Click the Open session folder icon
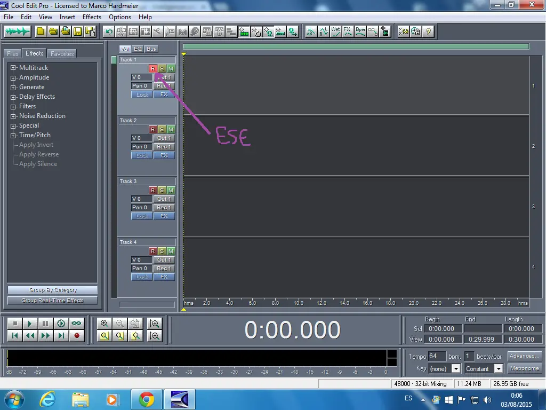The width and height of the screenshot is (546, 410). click(x=53, y=31)
